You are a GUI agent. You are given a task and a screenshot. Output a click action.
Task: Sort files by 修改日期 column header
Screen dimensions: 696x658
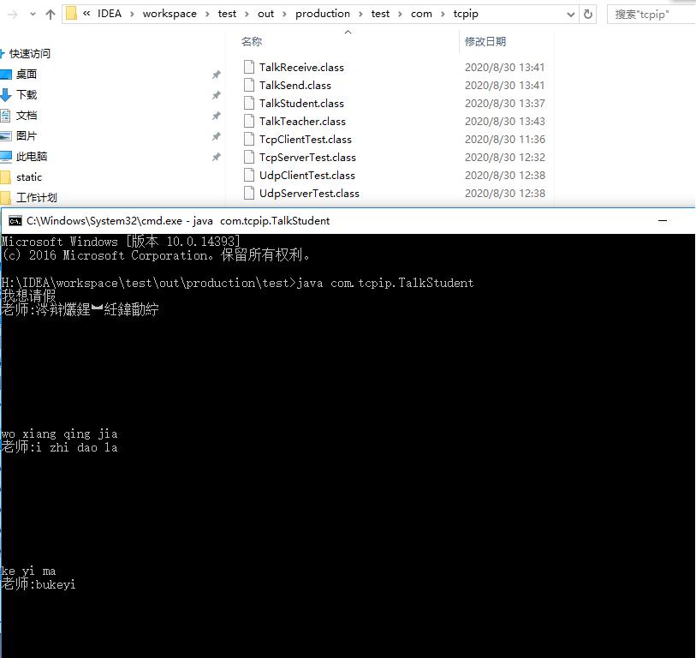click(x=485, y=42)
